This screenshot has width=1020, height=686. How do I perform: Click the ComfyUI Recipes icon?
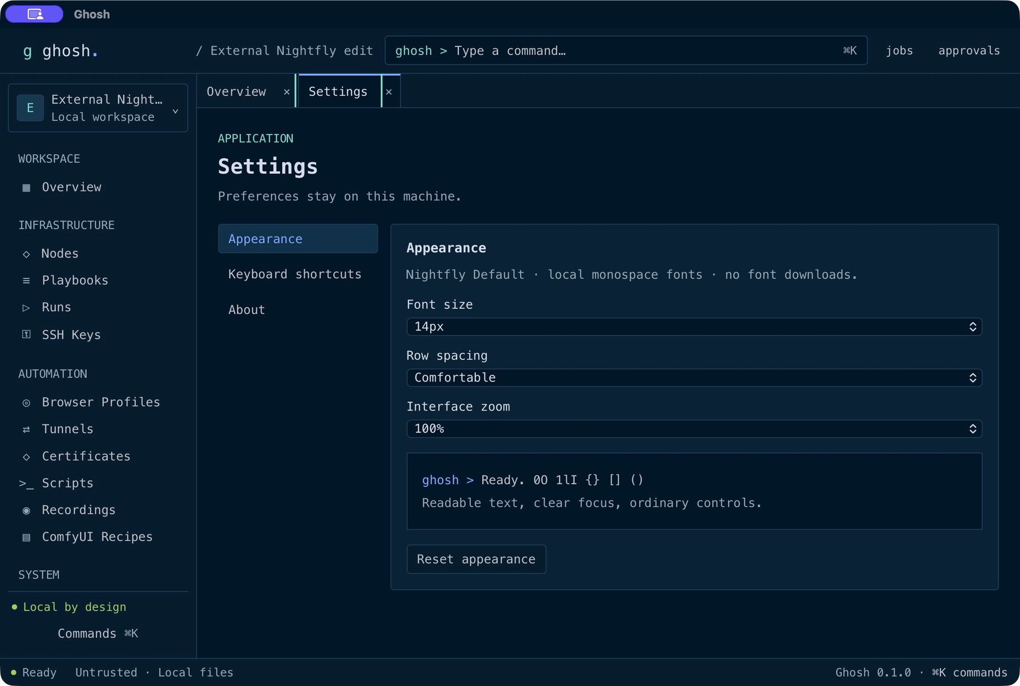coord(26,537)
